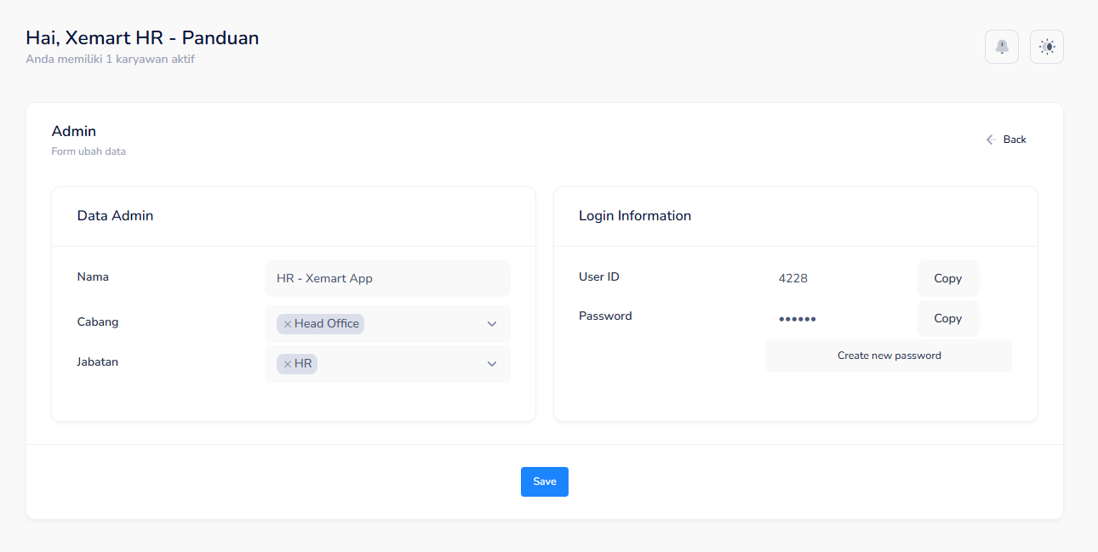This screenshot has height=552, width=1098.
Task: Go back using the Back link
Action: pos(1015,139)
